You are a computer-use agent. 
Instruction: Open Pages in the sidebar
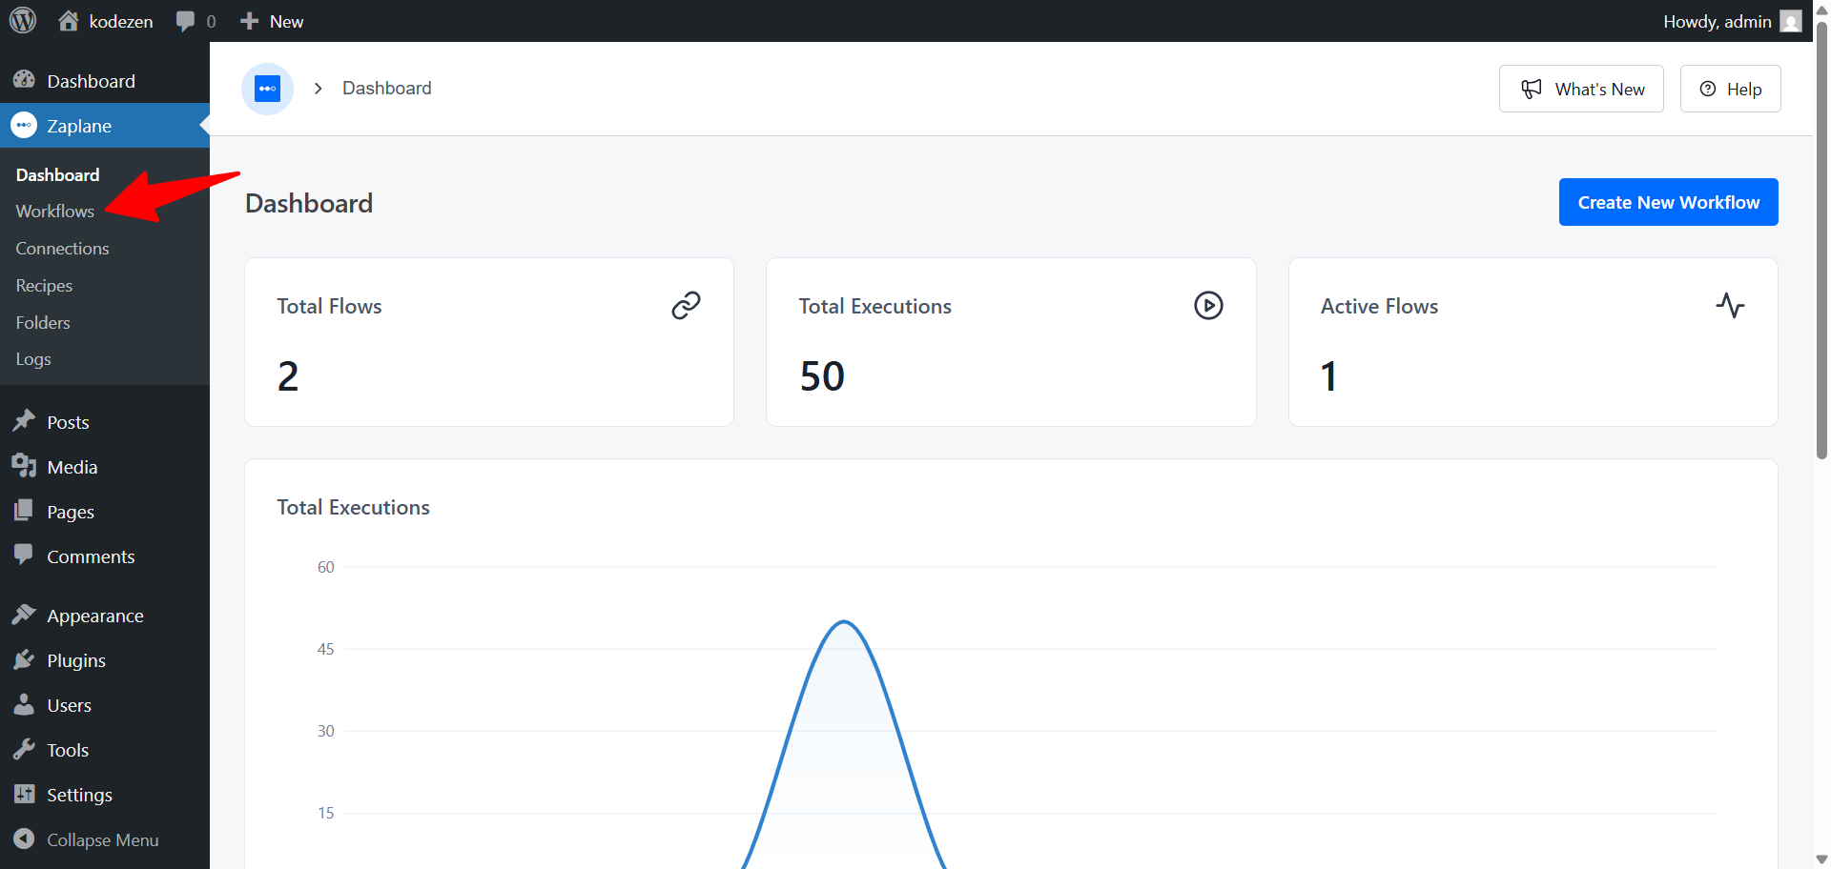[x=105, y=512]
